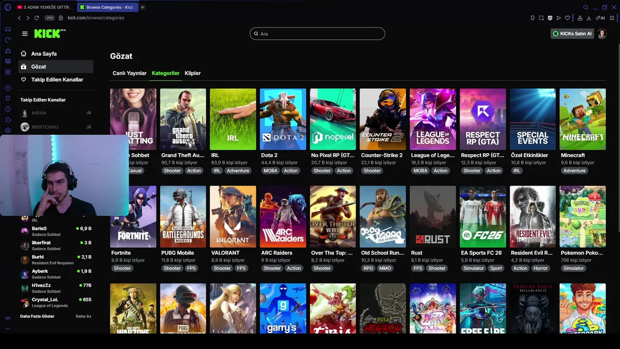Click the Ara search field
The image size is (620, 349).
pyautogui.click(x=317, y=33)
